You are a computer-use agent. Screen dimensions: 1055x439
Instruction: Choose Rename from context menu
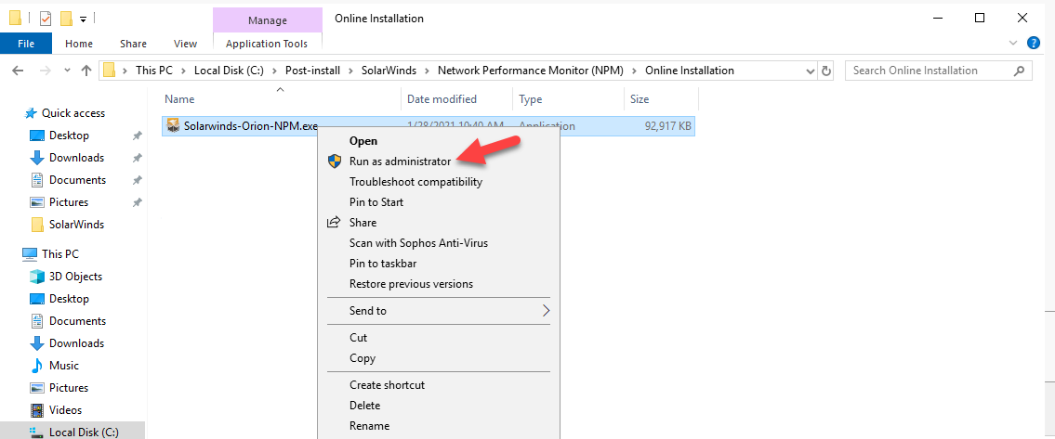point(369,426)
